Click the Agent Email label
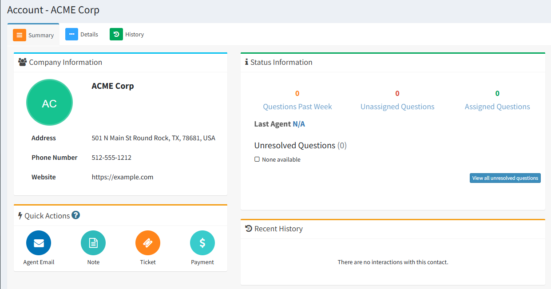This screenshot has height=289, width=551. pos(39,262)
